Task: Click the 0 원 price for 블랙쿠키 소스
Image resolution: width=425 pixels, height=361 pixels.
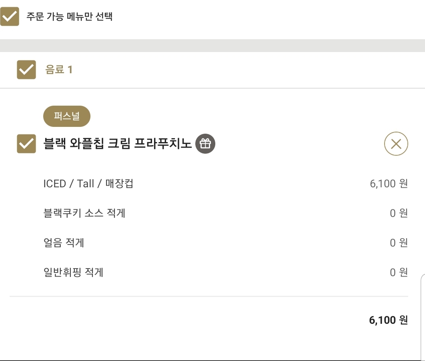Action: [x=399, y=213]
